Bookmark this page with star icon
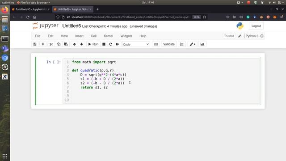The width and height of the screenshot is (286, 161). (x=205, y=17)
